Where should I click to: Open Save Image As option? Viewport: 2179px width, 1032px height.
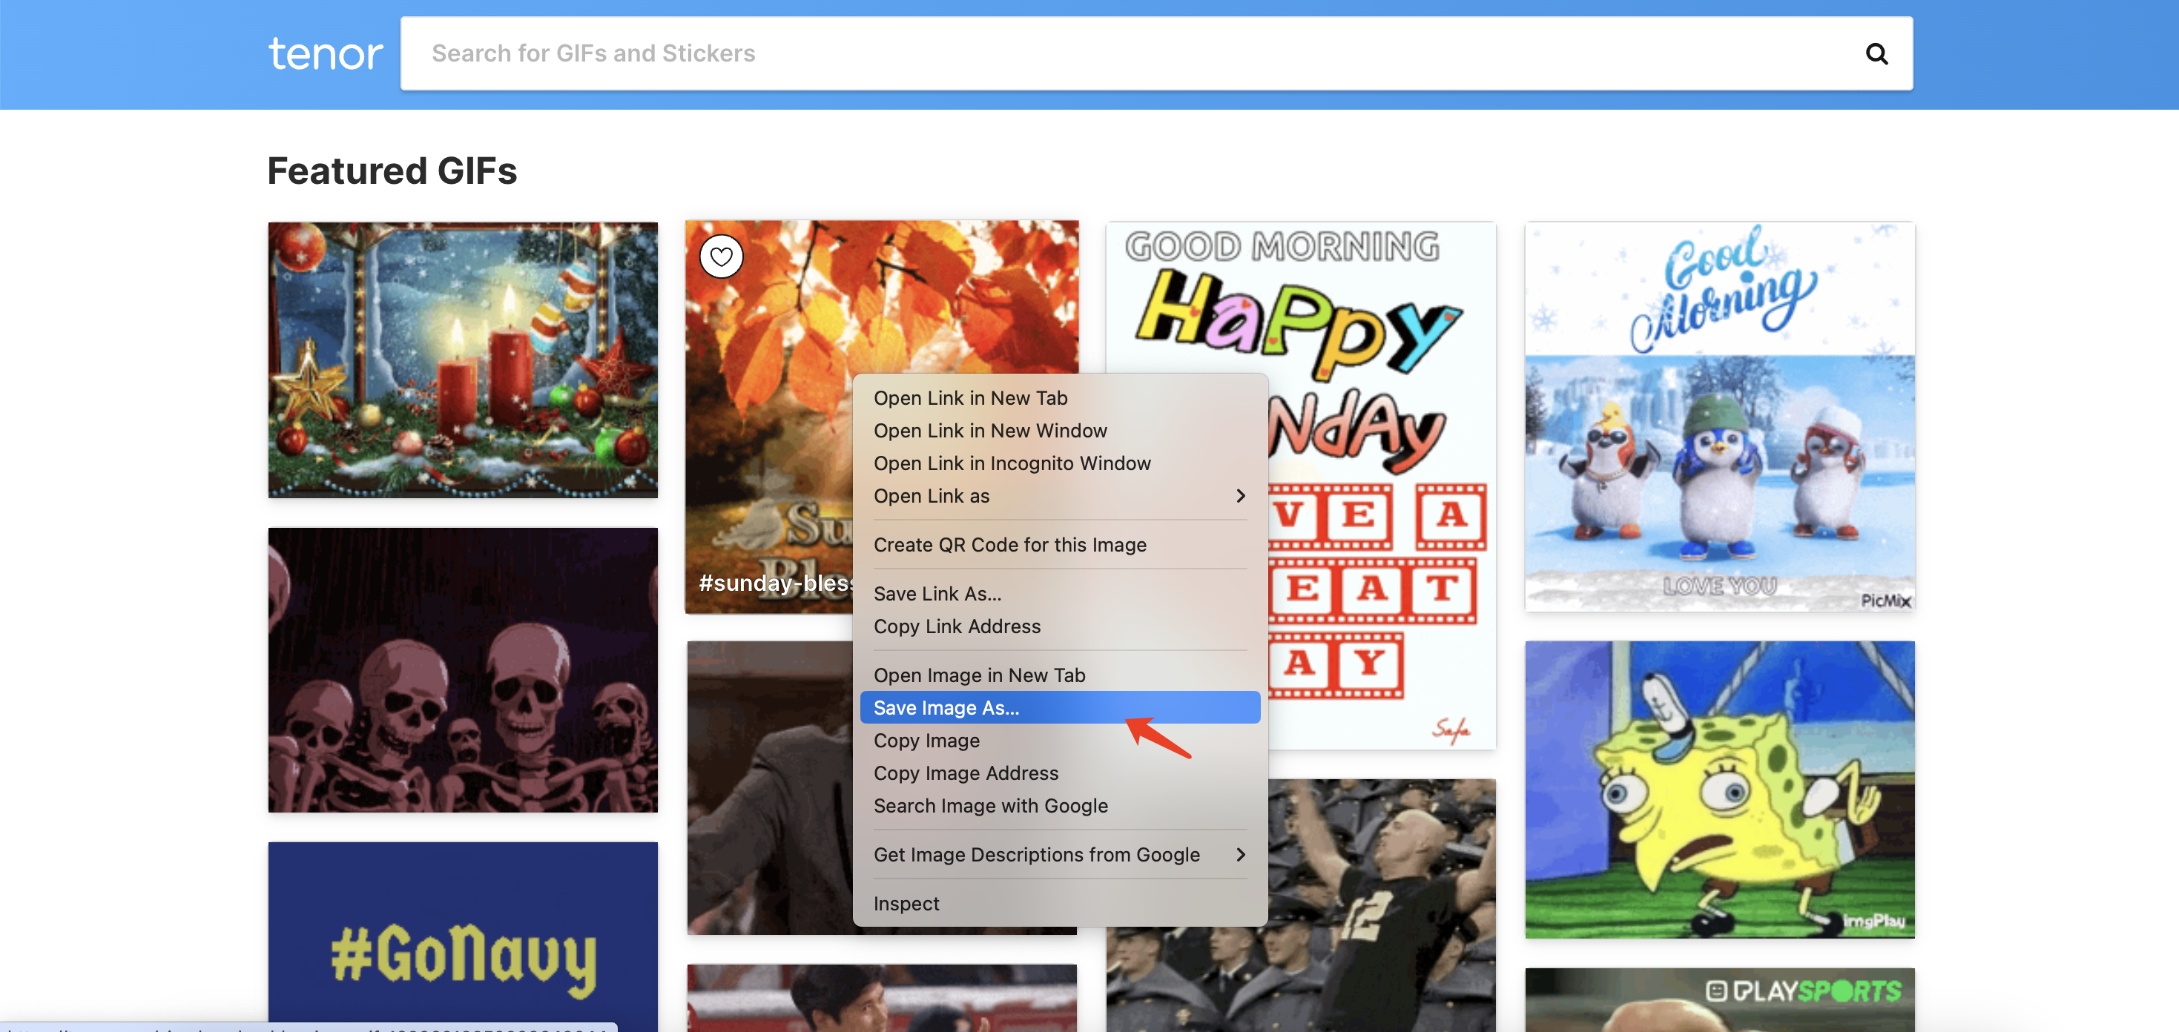point(945,706)
